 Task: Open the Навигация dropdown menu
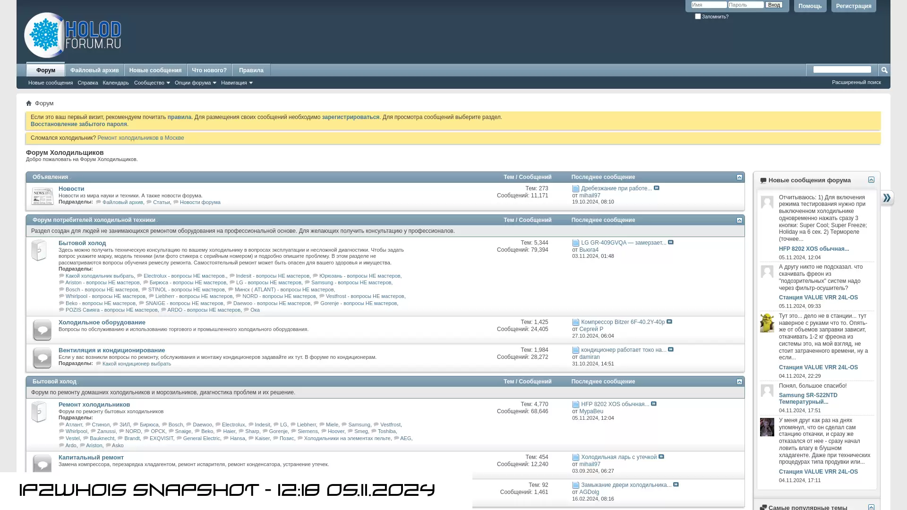[x=237, y=83]
